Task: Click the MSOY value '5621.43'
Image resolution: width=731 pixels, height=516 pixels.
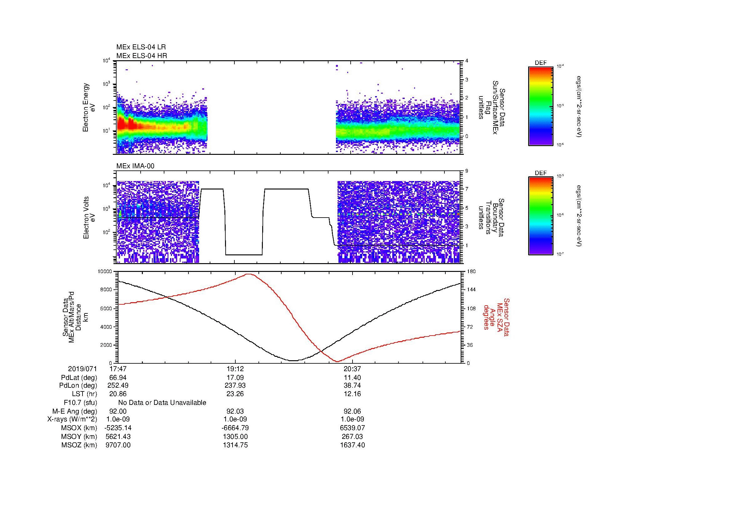Action: (x=118, y=436)
